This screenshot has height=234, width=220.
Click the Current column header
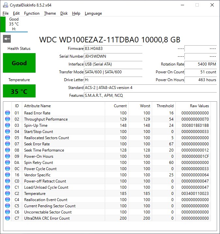(117, 106)
